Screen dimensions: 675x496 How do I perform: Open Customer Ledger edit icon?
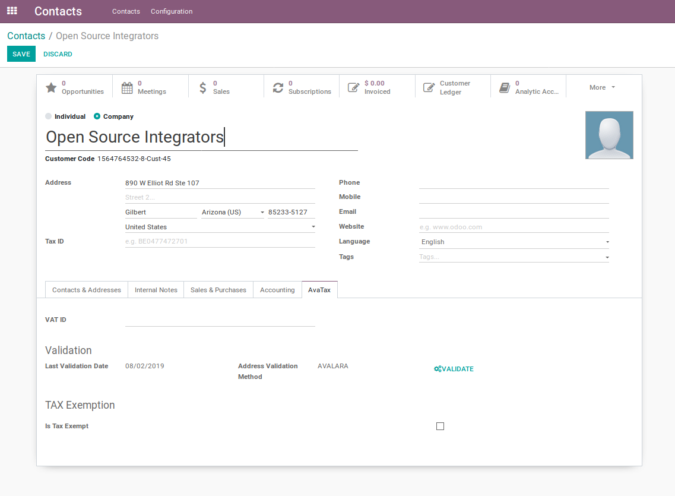(429, 87)
